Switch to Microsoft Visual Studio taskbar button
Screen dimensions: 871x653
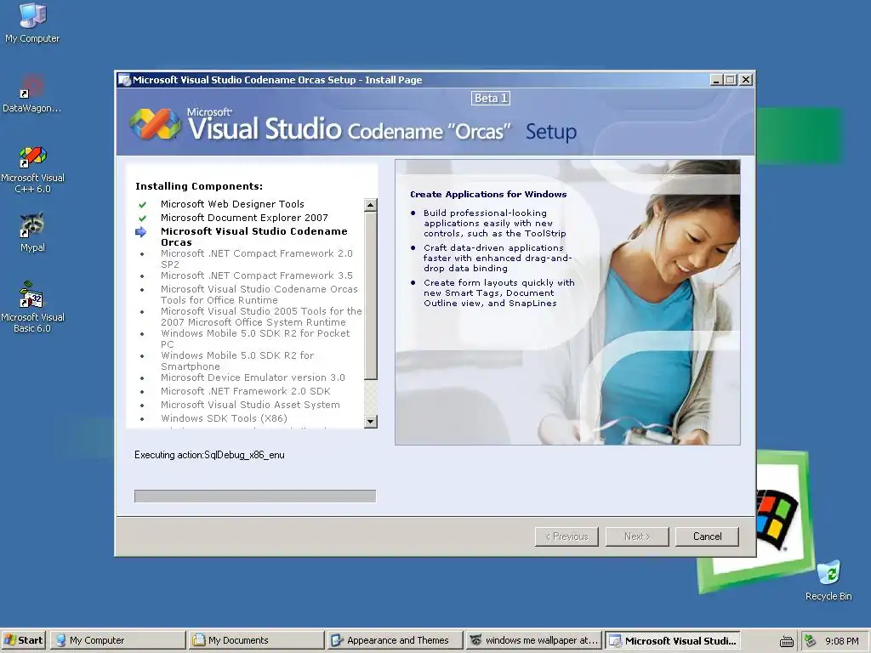coord(673,640)
